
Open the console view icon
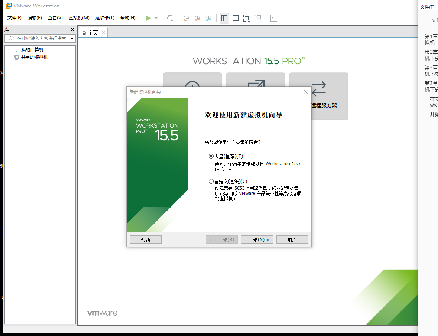(x=274, y=19)
